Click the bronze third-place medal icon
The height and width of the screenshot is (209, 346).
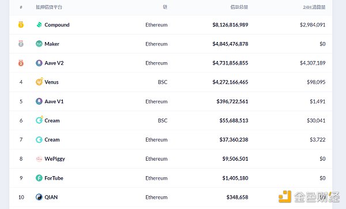pos(21,63)
